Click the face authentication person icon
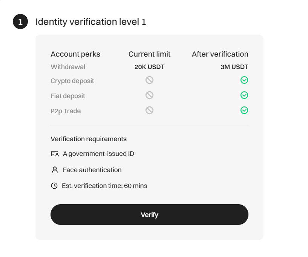The width and height of the screenshot is (308, 257). tap(55, 170)
